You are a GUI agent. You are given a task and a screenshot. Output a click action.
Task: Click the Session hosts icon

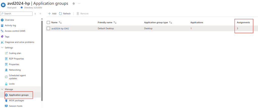pyautogui.click(x=6, y=106)
